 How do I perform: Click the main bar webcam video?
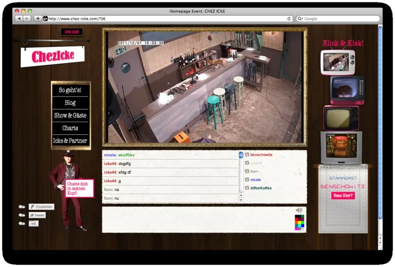tap(205, 87)
